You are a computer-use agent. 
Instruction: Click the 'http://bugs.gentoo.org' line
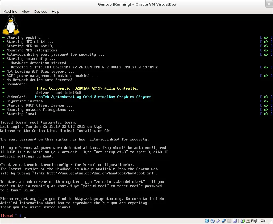click(x=82, y=199)
